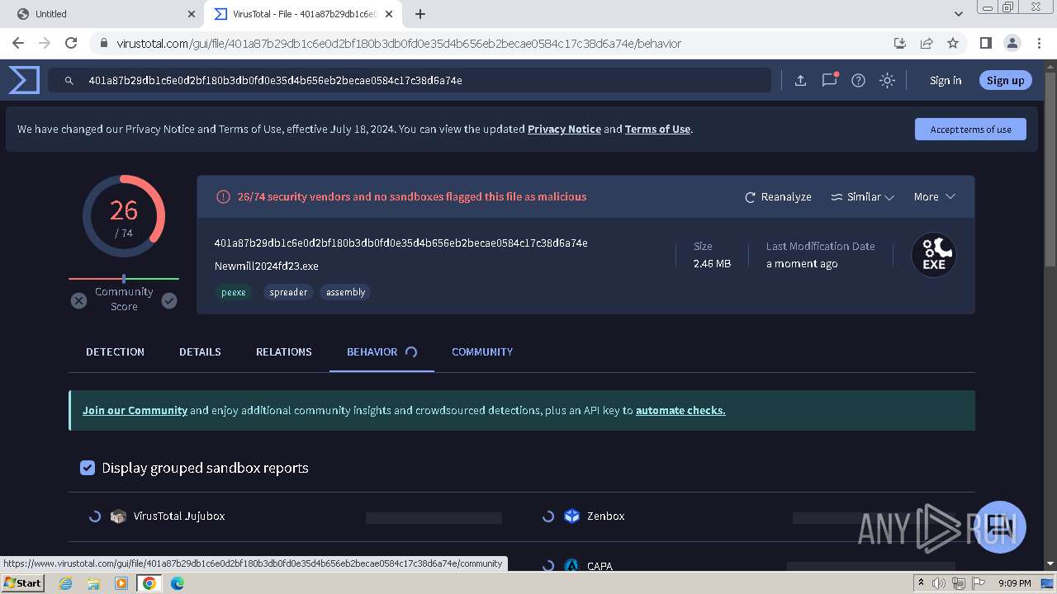This screenshot has height=594, width=1057.
Task: Click the volume icon in system tray
Action: coord(939,583)
